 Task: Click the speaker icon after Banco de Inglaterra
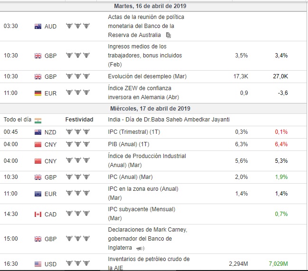pyautogui.click(x=140, y=248)
